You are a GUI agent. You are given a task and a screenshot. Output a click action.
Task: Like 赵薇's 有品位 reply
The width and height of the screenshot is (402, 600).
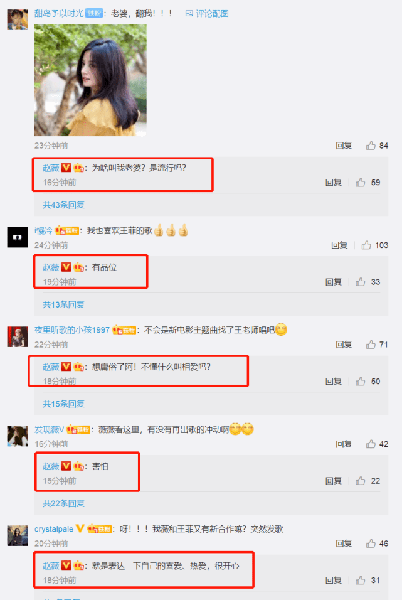tap(361, 282)
